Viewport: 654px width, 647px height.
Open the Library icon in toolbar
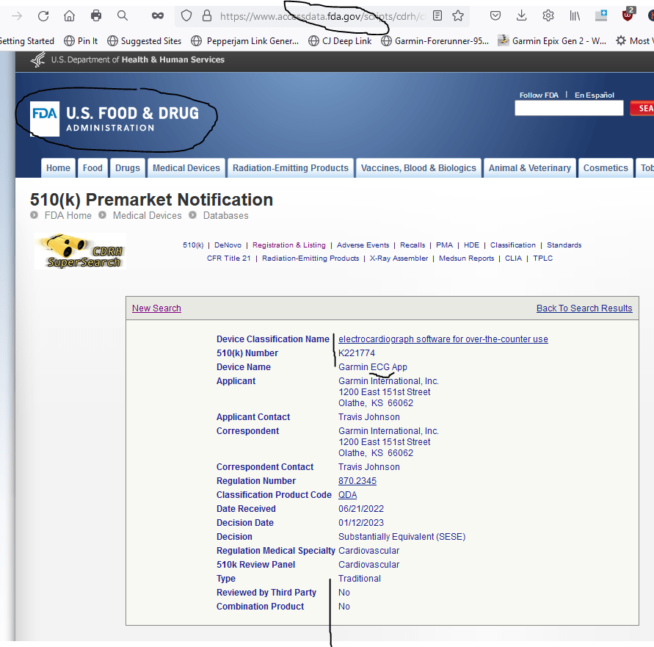point(575,15)
